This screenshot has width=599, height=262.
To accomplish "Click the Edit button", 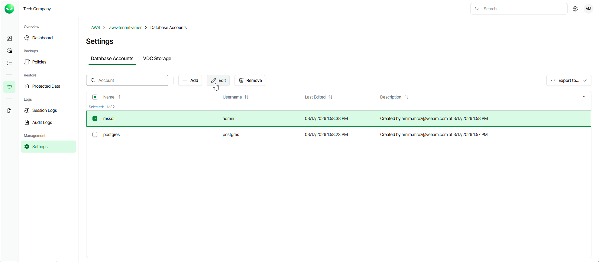I will [218, 80].
